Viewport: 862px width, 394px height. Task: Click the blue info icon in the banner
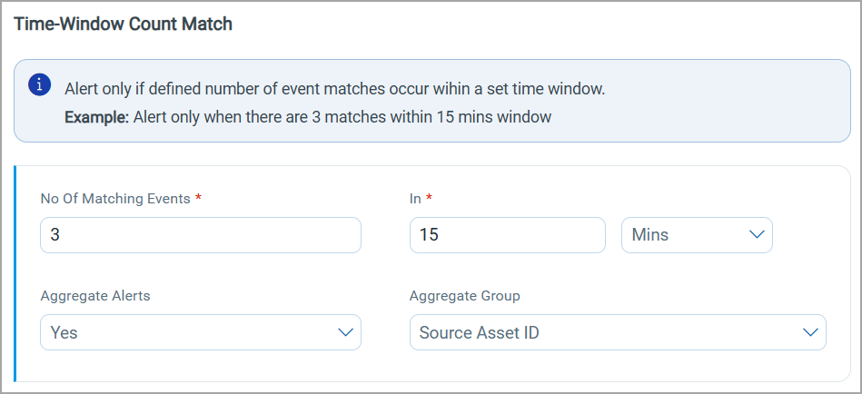click(x=39, y=85)
